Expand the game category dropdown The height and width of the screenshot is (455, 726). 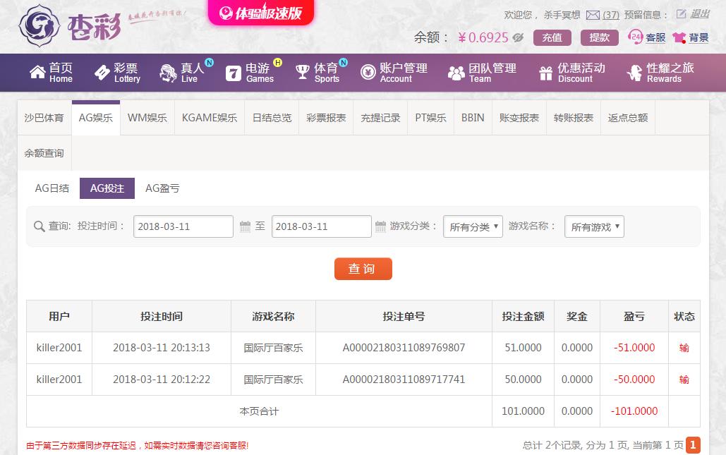coord(473,226)
